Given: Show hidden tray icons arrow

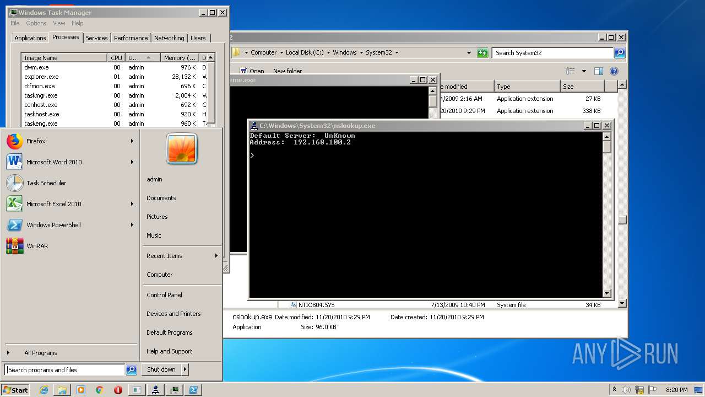Looking at the screenshot, I should click(614, 389).
